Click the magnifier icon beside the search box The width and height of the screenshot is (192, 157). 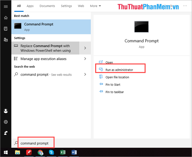(x=16, y=143)
